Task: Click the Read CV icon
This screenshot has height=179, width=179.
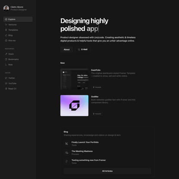Action: (x=6, y=88)
